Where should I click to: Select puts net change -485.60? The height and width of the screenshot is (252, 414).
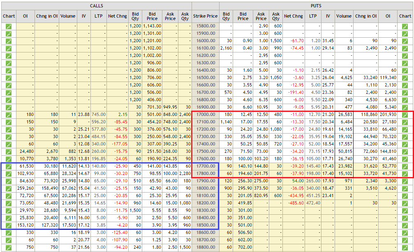tap(296, 203)
